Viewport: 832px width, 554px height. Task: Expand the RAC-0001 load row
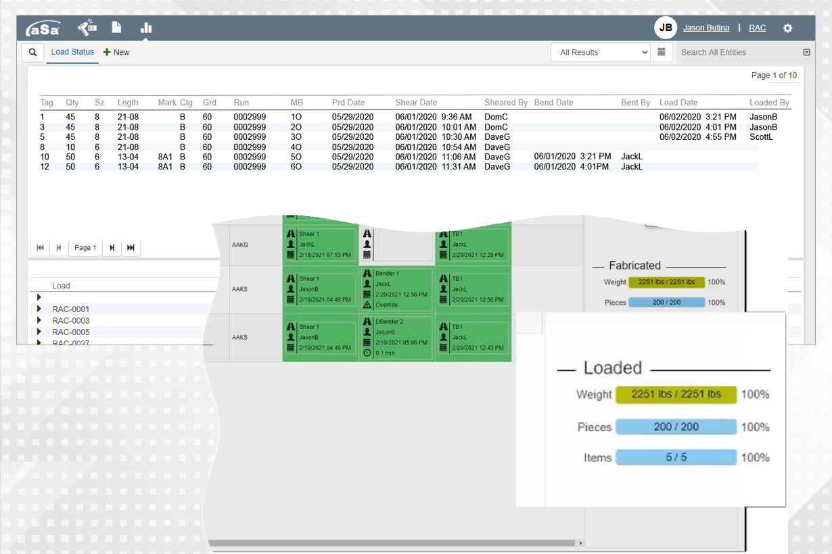tap(39, 309)
